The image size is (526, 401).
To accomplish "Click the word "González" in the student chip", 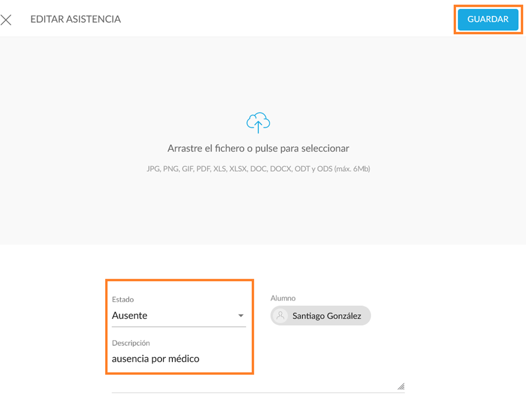I will coord(342,316).
